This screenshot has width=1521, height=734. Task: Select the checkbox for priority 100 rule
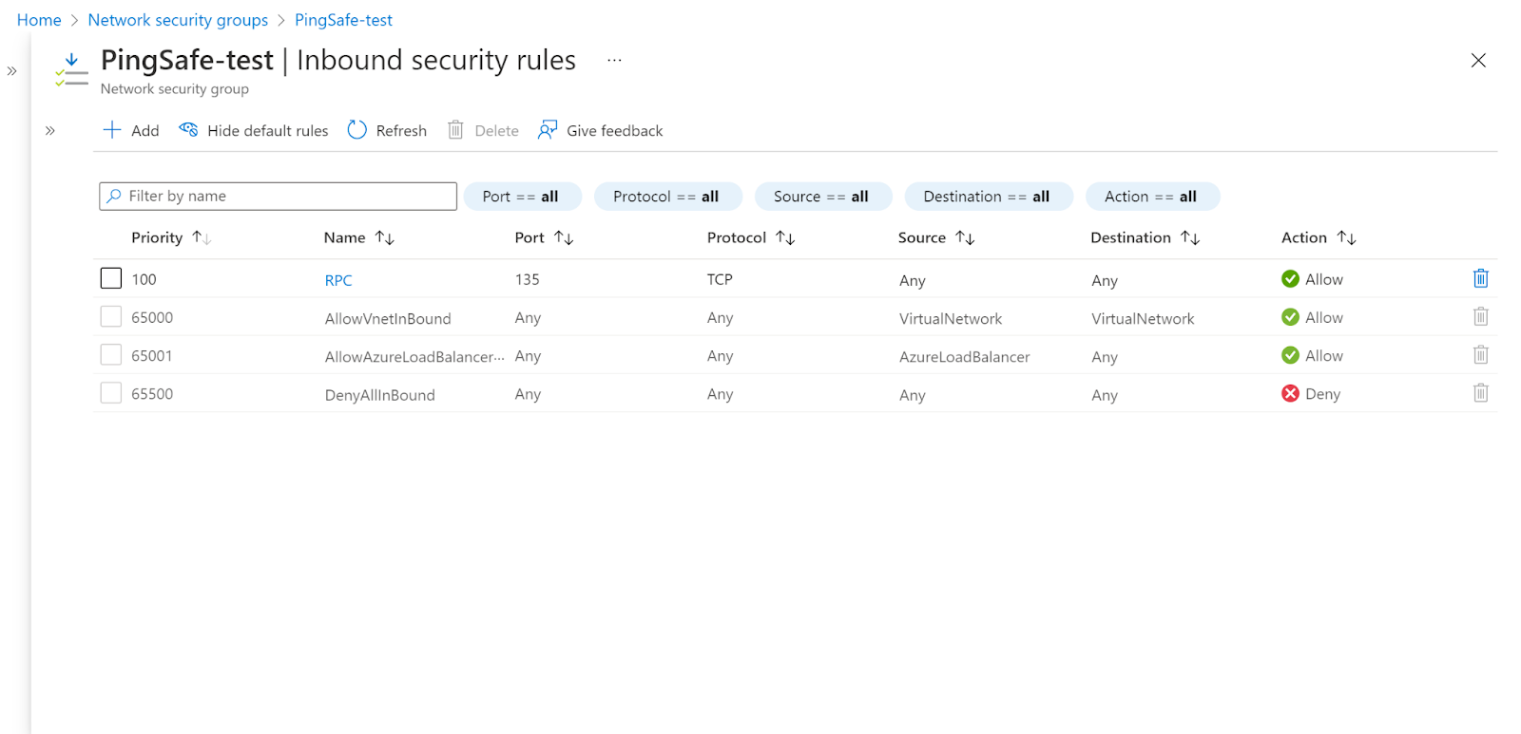click(x=111, y=279)
